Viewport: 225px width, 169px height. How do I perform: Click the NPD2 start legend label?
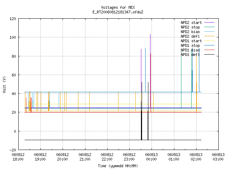pos(191,23)
